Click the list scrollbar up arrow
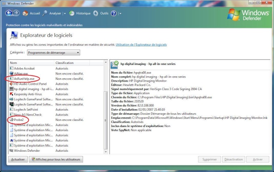274x172 pixels. [105, 62]
